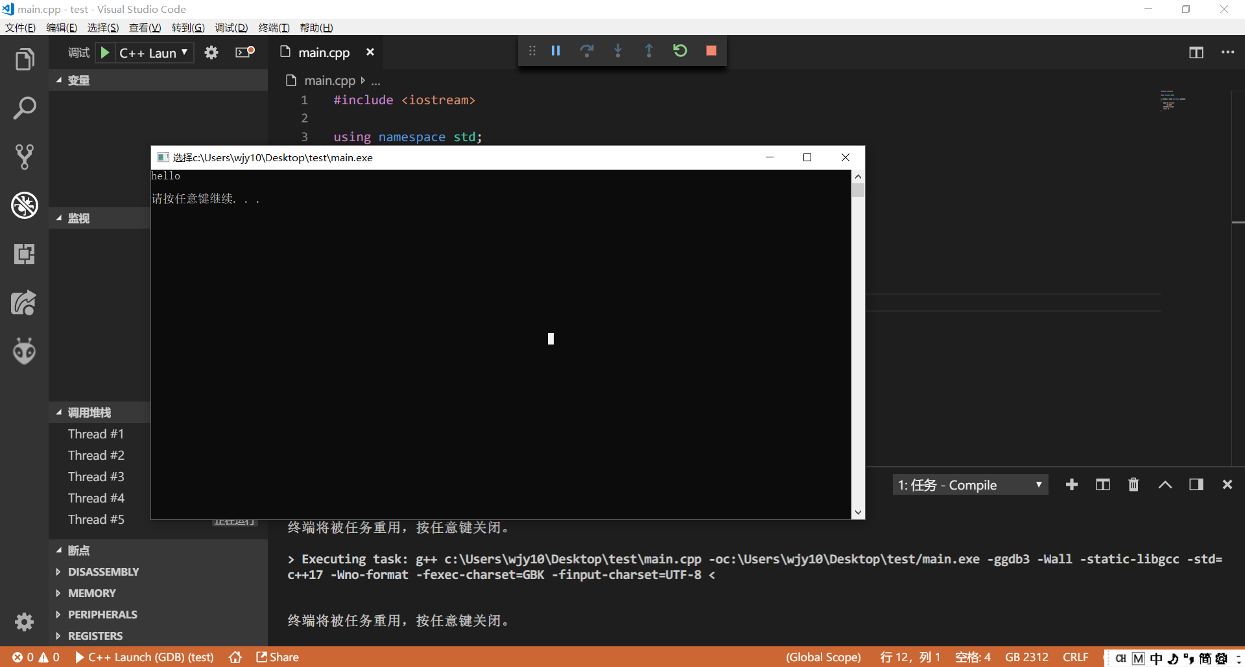The width and height of the screenshot is (1245, 667).
Task: Open the 帮助(H) menu
Action: 316,27
